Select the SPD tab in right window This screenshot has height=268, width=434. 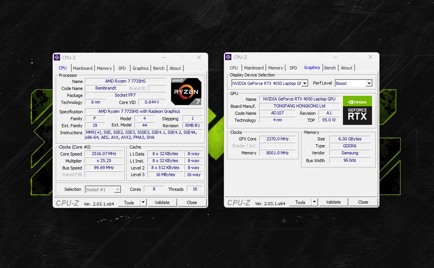(293, 68)
